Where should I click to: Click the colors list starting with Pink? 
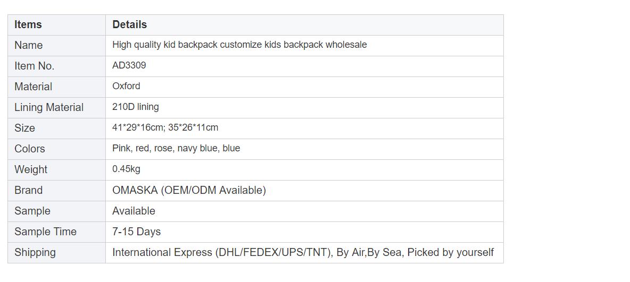[x=176, y=148]
